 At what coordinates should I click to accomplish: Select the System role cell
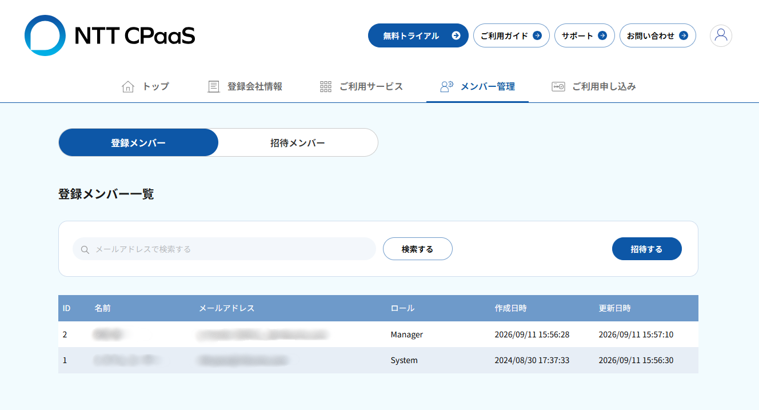404,360
